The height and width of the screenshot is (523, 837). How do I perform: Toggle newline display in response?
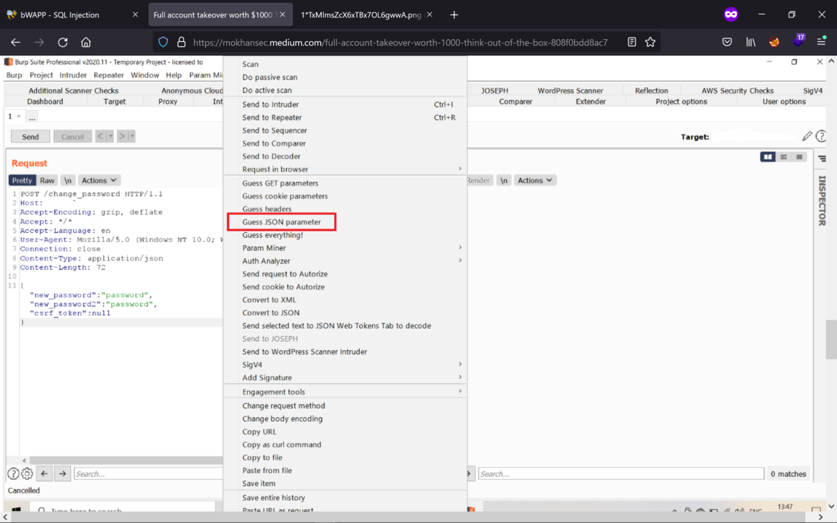click(x=504, y=180)
